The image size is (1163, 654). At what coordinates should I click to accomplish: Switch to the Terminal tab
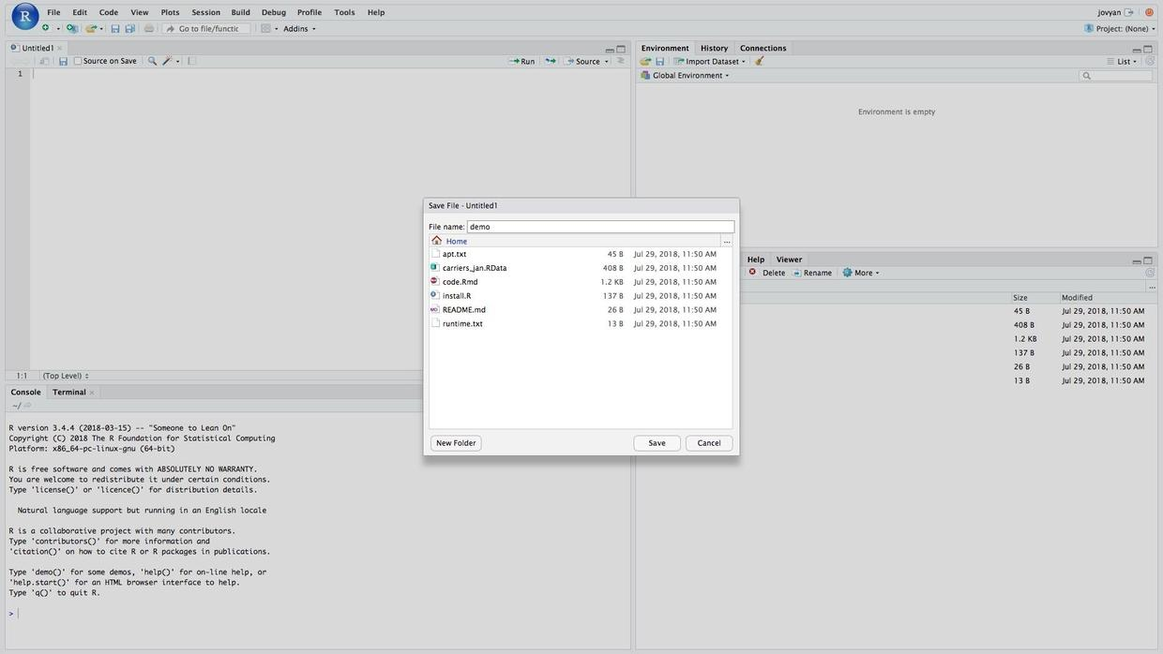coord(69,393)
